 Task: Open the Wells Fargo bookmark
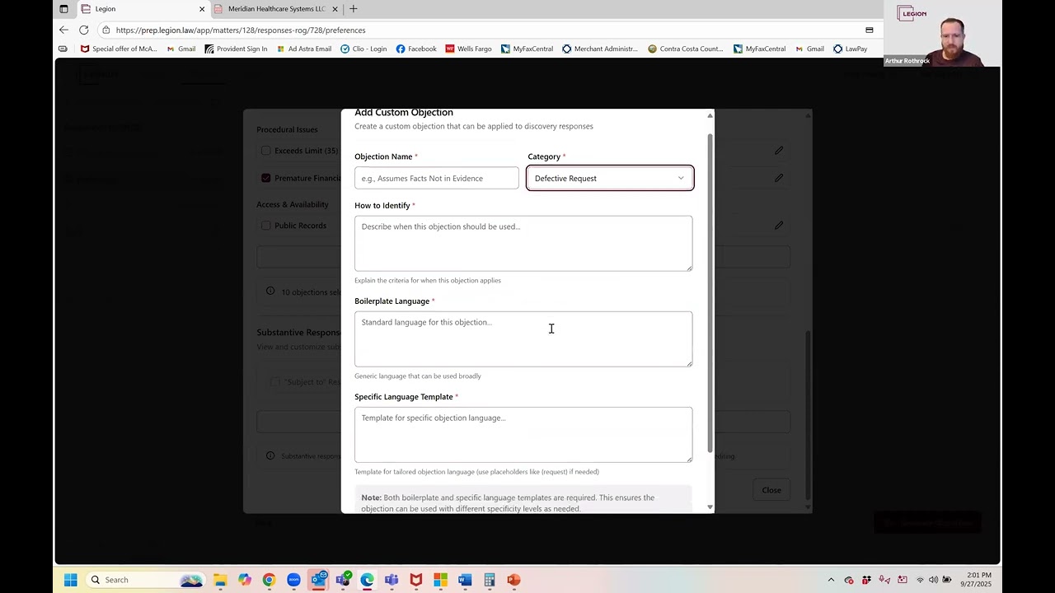tap(468, 49)
